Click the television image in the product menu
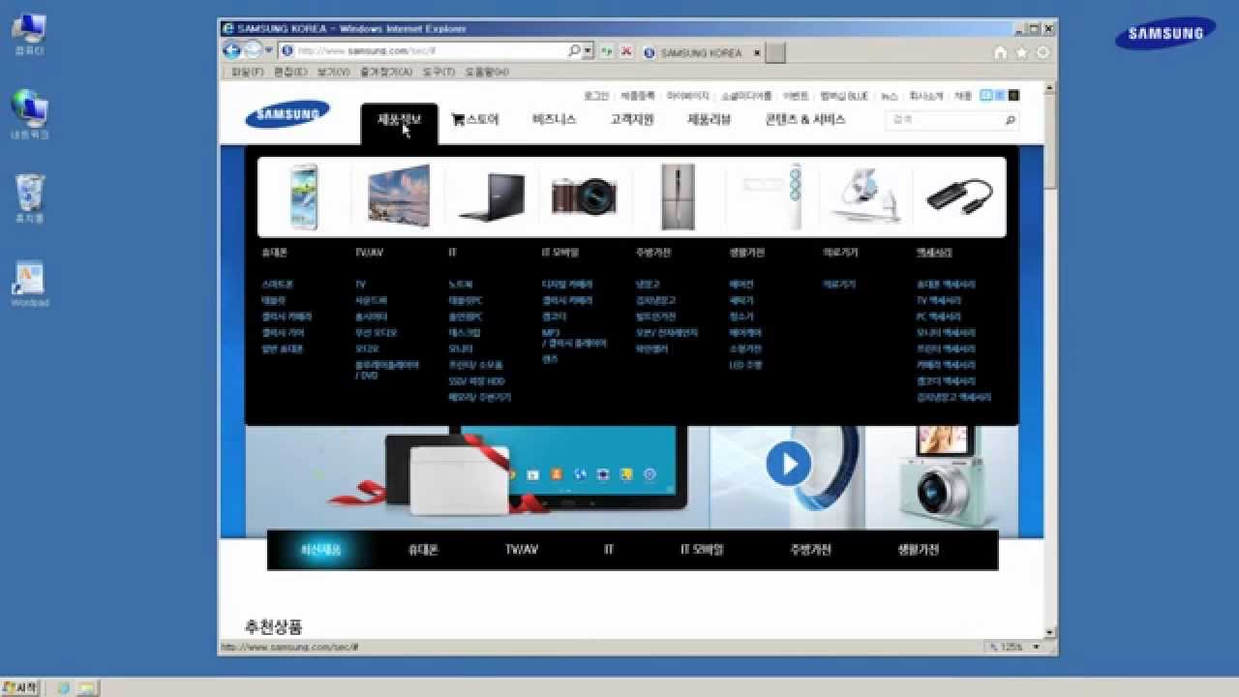This screenshot has height=697, width=1239. (398, 196)
